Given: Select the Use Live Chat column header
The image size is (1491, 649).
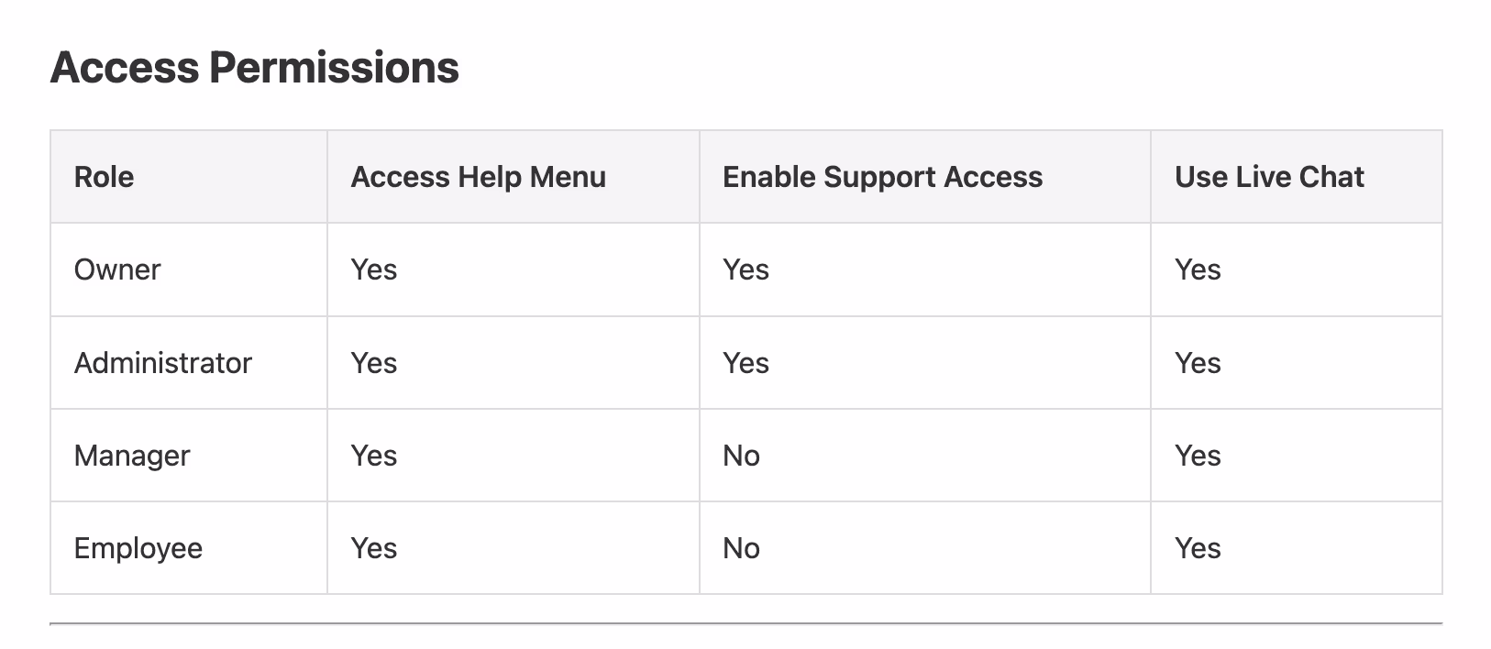Looking at the screenshot, I should (1269, 177).
